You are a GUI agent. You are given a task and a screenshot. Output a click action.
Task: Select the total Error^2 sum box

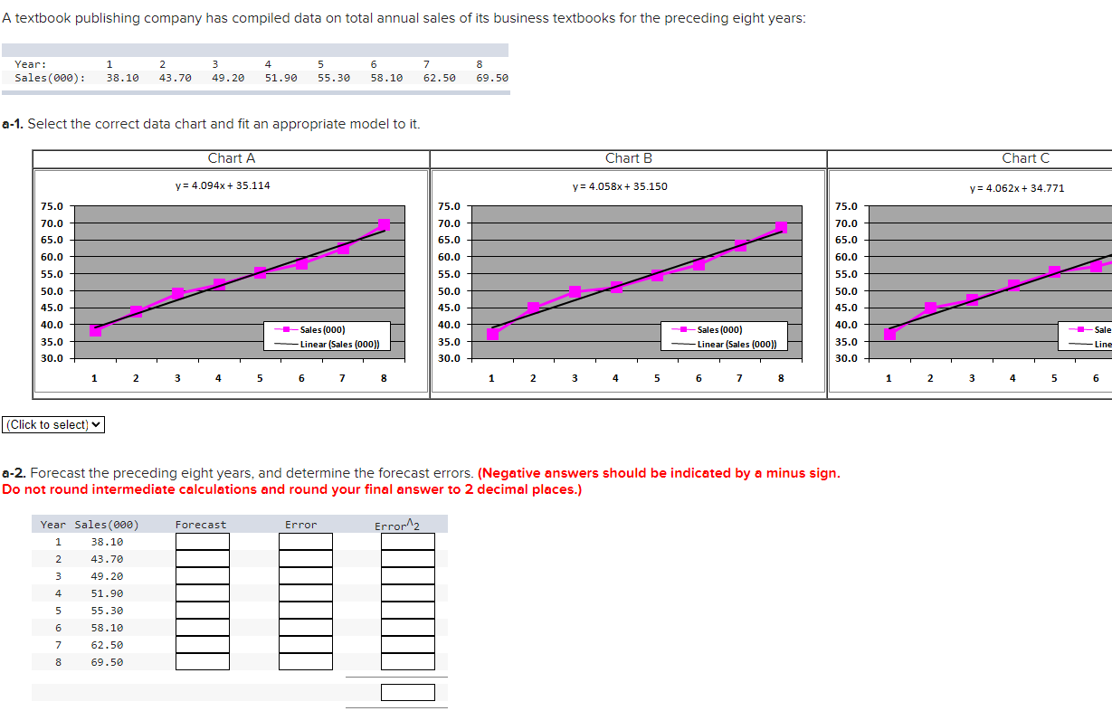[408, 691]
